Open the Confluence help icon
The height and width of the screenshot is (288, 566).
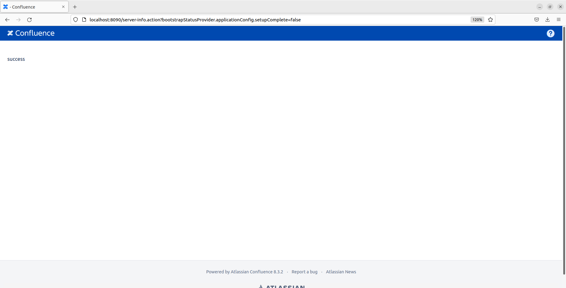551,33
